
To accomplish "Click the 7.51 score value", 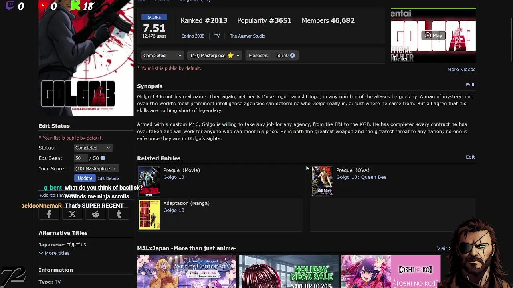I will (154, 28).
